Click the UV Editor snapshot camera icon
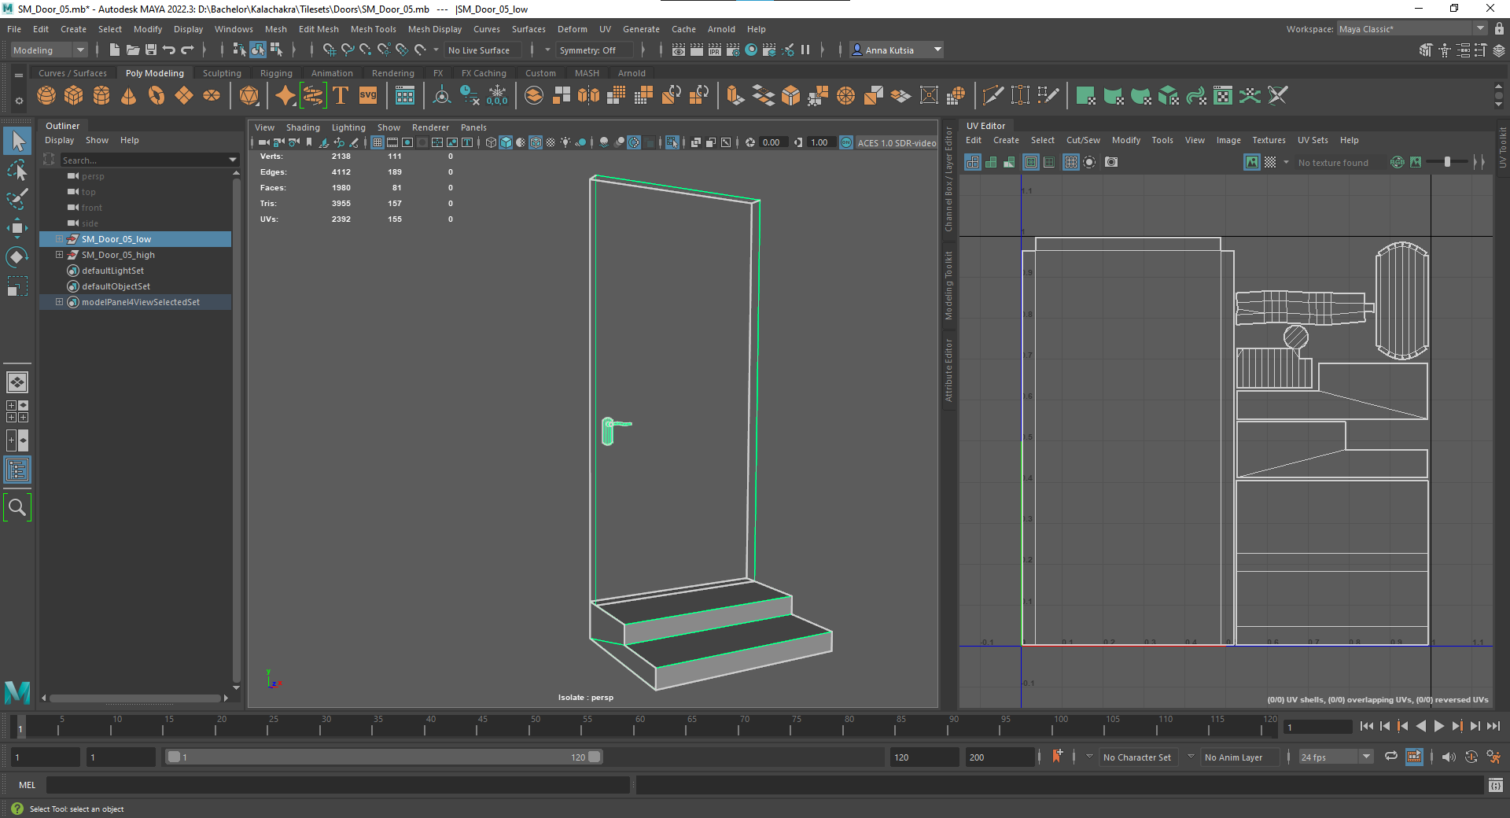The width and height of the screenshot is (1510, 818). (x=1111, y=162)
